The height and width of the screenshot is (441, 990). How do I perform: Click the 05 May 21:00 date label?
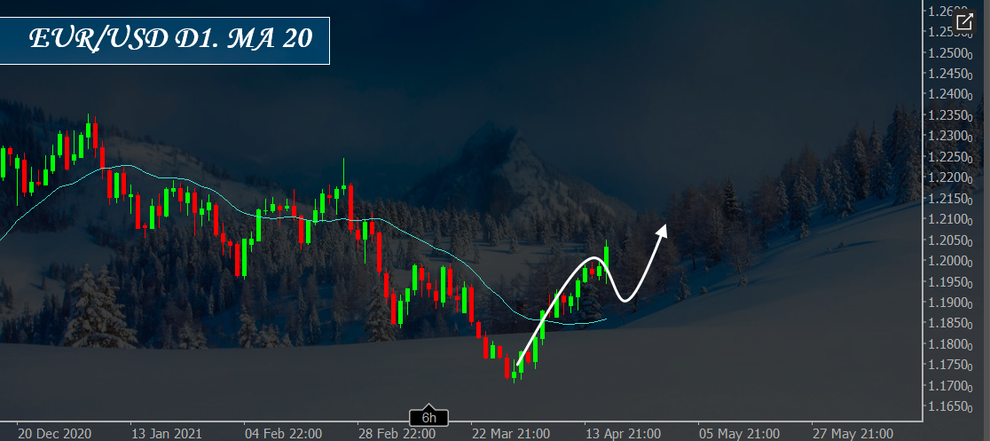(x=737, y=434)
